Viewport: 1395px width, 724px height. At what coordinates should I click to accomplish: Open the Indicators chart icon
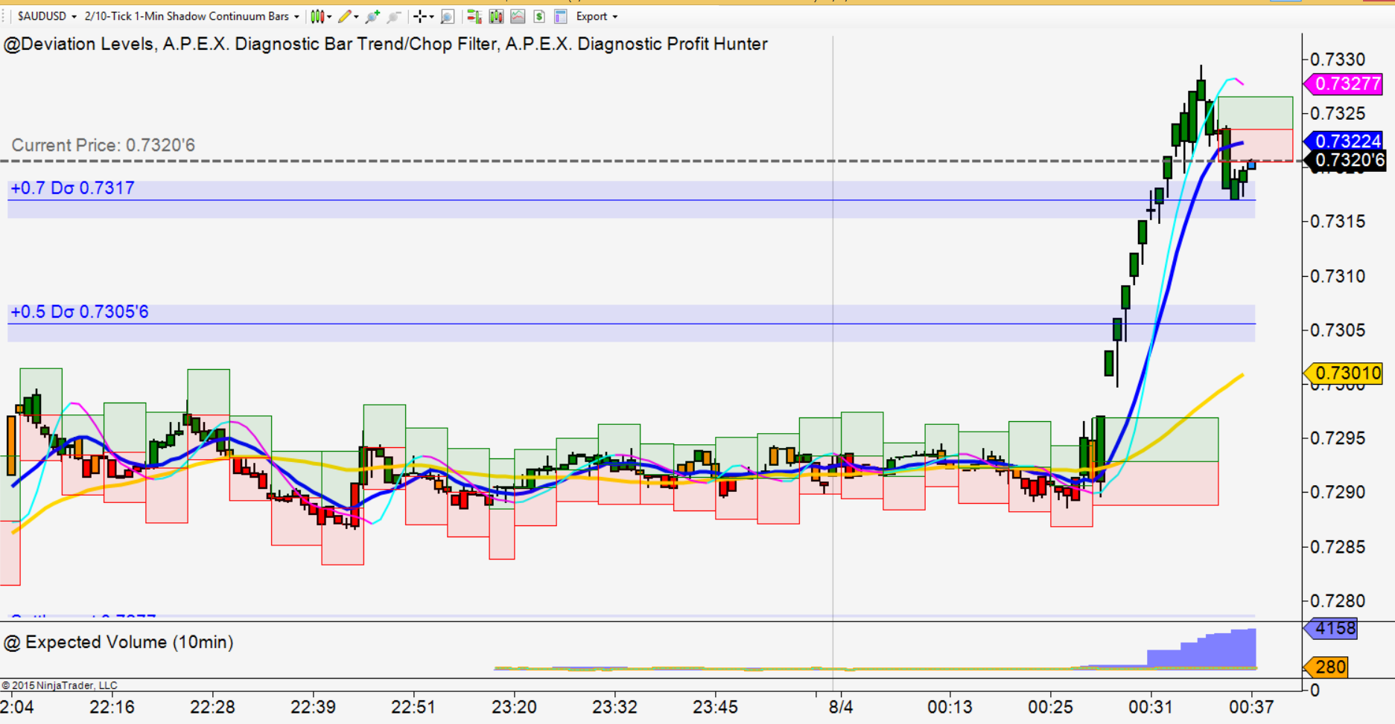coord(518,16)
